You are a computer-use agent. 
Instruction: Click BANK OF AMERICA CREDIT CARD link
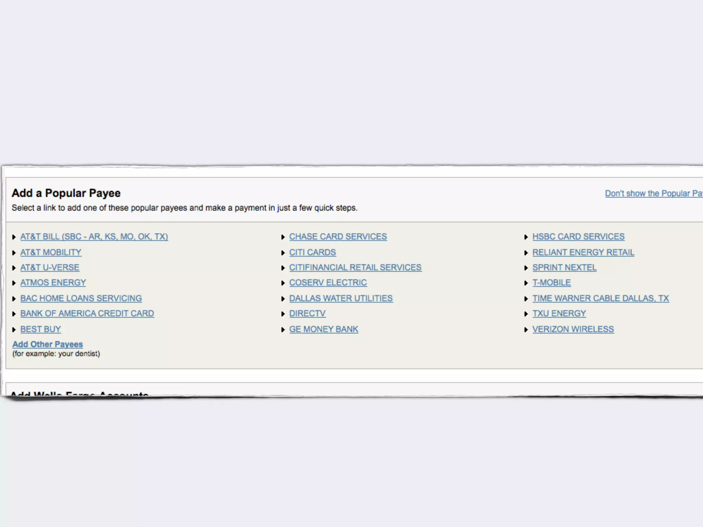[87, 314]
